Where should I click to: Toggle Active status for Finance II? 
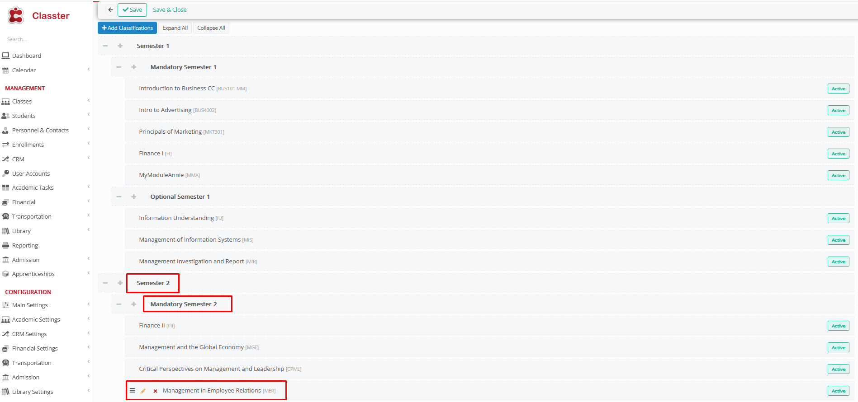coord(838,326)
